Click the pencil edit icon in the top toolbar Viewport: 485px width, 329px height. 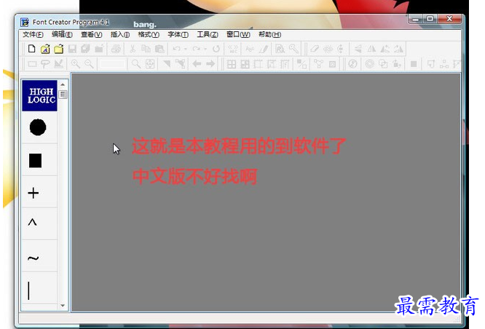[264, 49]
